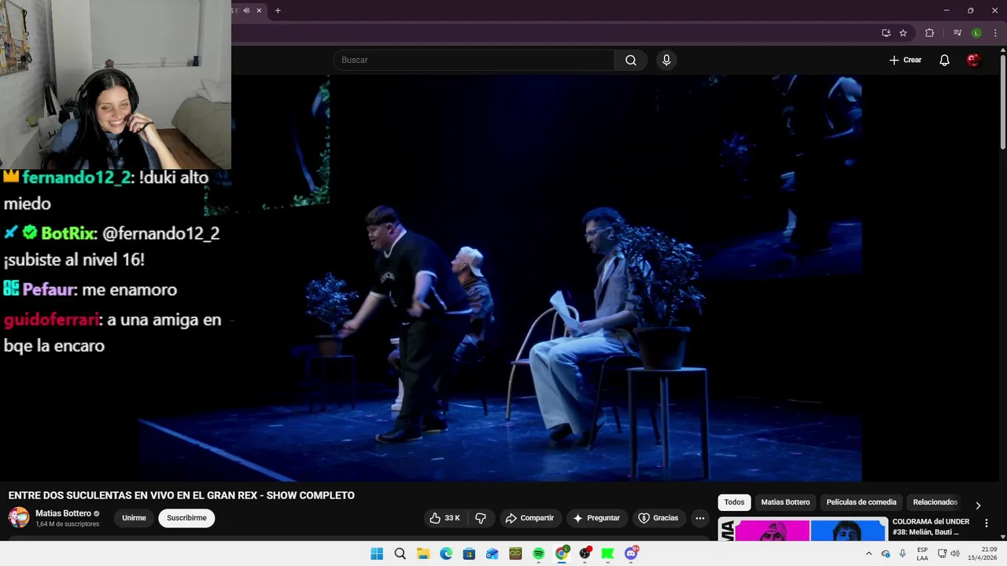The width and height of the screenshot is (1007, 566).
Task: Open the clock showing 21:09
Action: [983, 553]
